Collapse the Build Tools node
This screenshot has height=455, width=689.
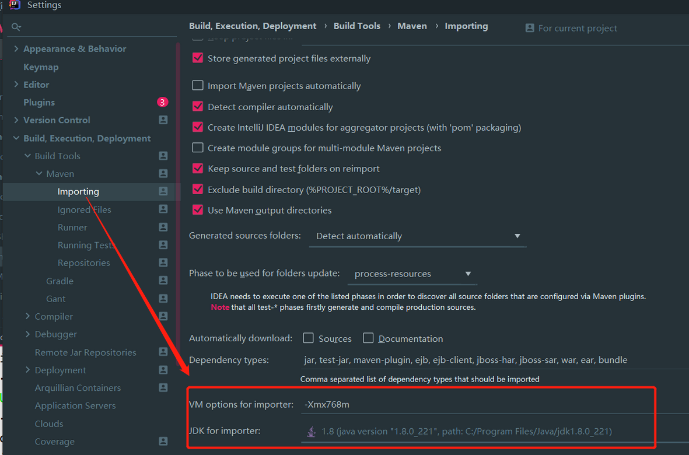pos(27,156)
